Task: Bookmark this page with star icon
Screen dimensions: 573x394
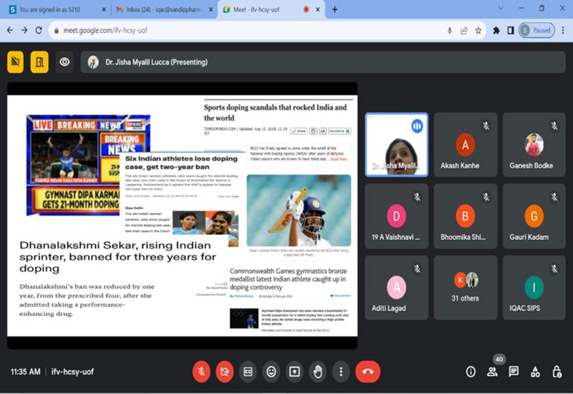Action: tap(478, 30)
